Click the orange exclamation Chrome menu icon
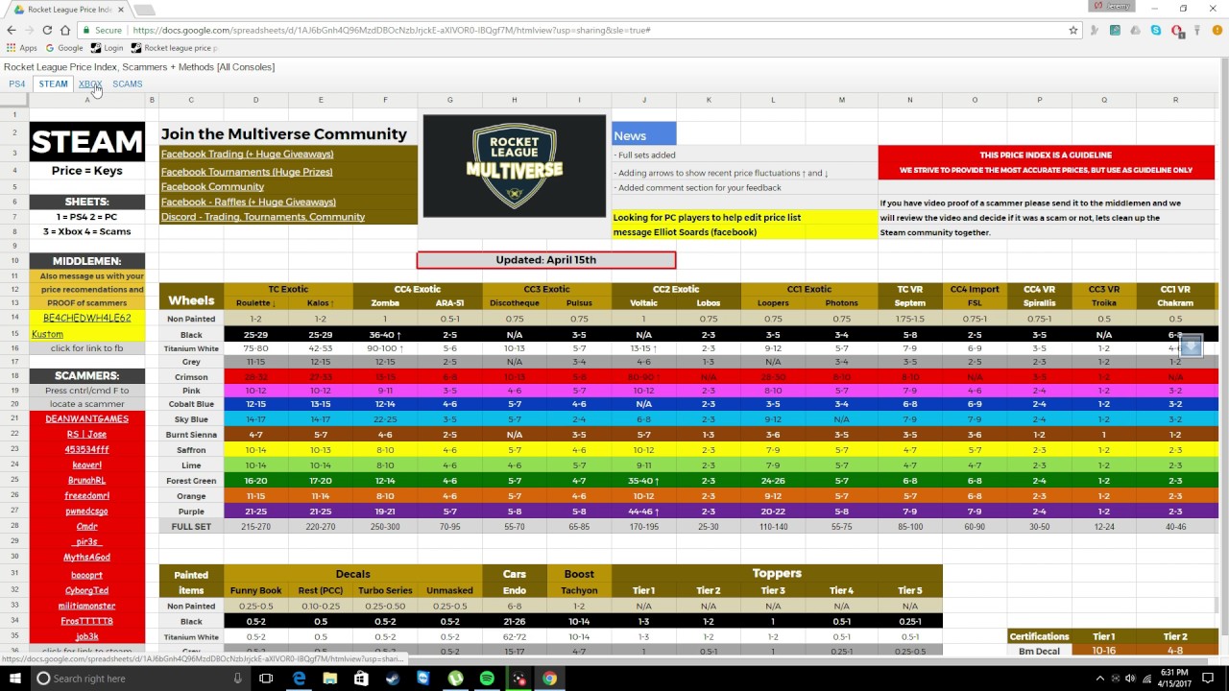The height and width of the screenshot is (691, 1229). [1217, 30]
